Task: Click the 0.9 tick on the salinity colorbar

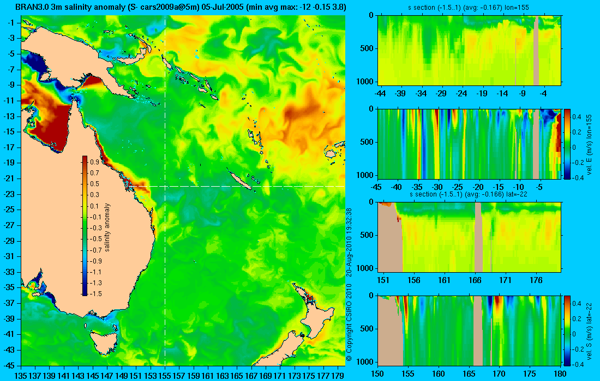Action: (94, 162)
